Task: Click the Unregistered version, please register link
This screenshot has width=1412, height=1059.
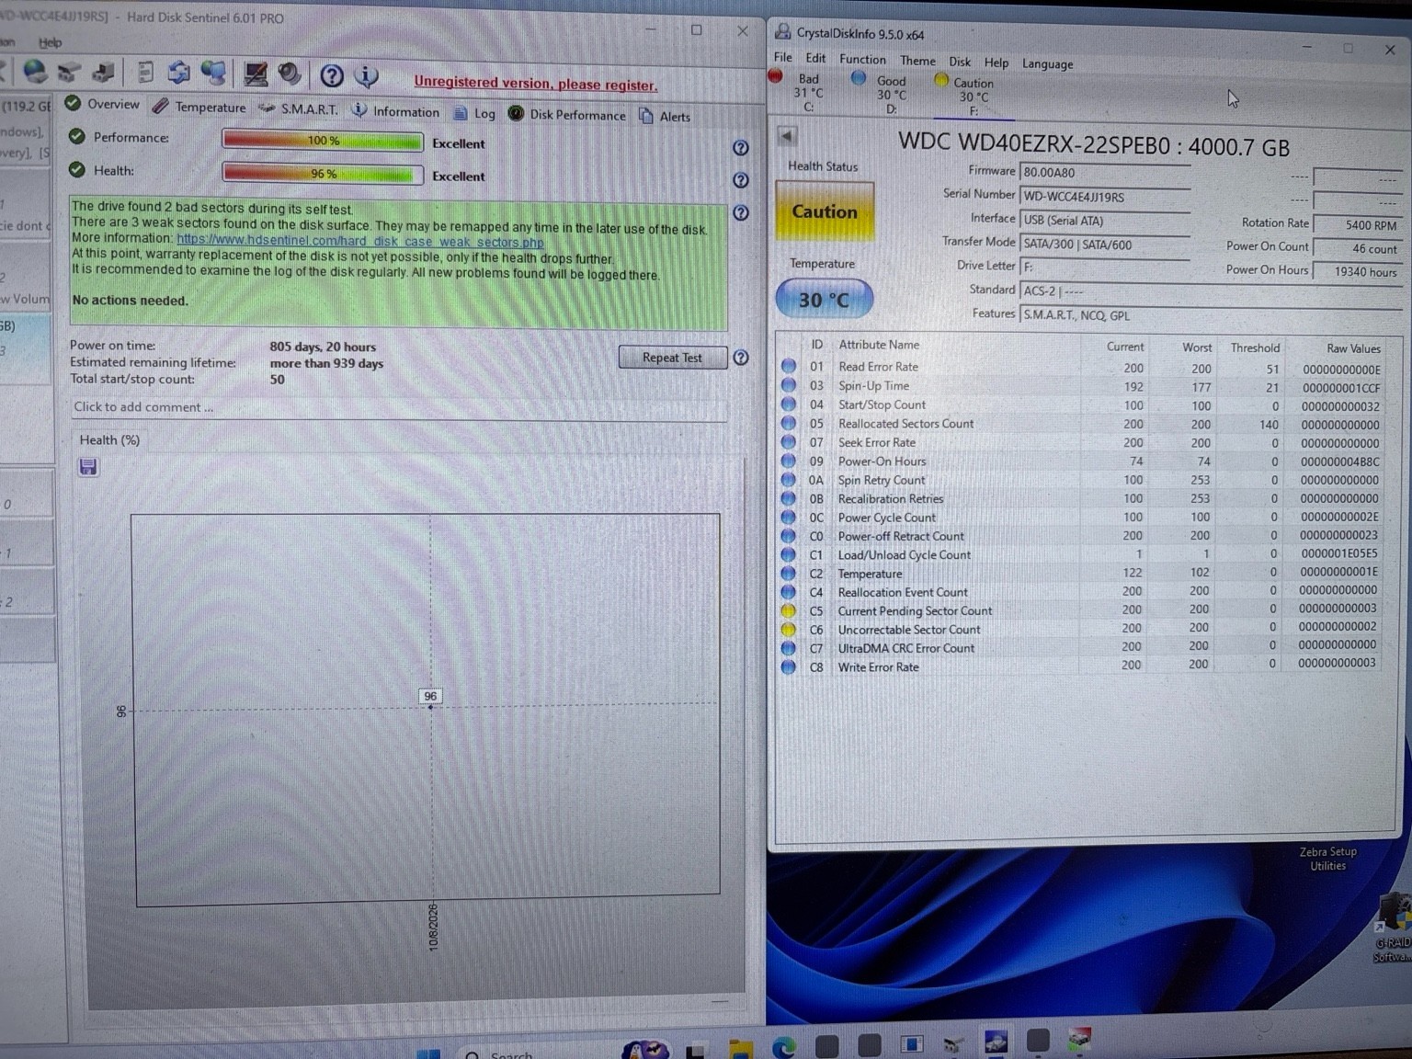Action: (x=535, y=84)
